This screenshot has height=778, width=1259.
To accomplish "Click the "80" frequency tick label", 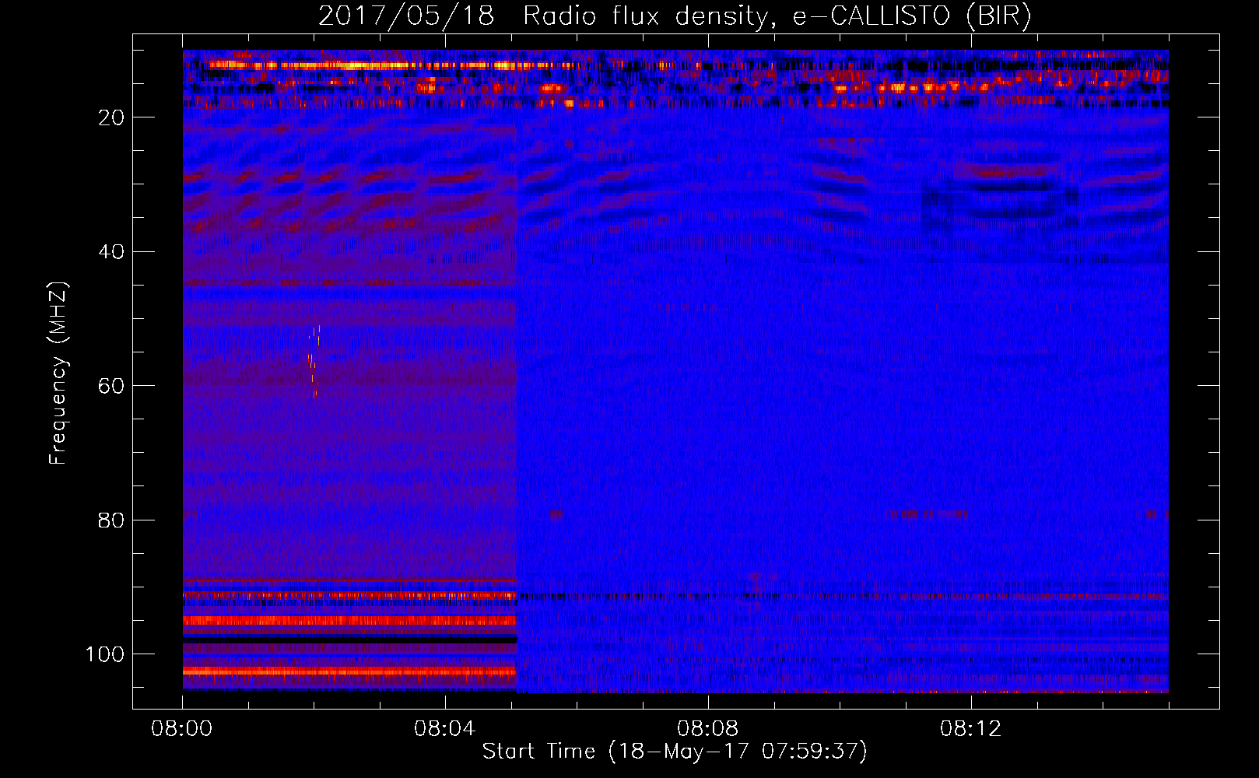I will (111, 520).
